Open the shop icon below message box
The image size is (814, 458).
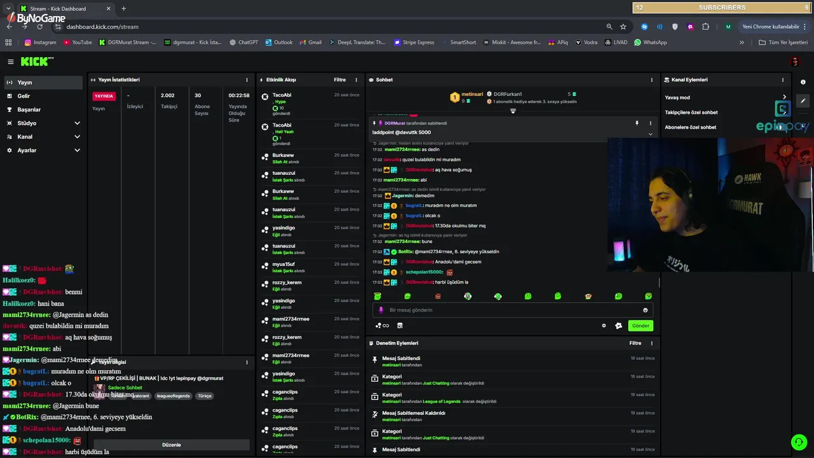click(399, 326)
